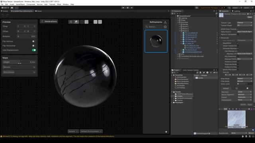Open the Muse menu
Image resolution: width=255 pixels, height=143 pixels.
pos(59,4)
